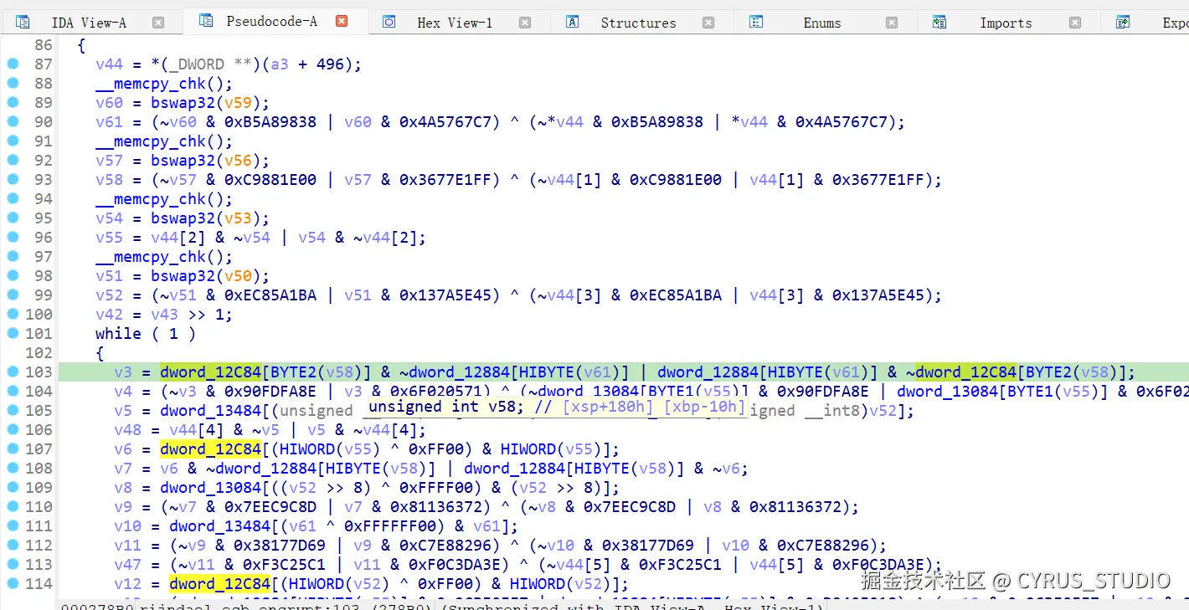This screenshot has width=1189, height=610.
Task: Click the Structures tab icon
Action: tap(573, 23)
